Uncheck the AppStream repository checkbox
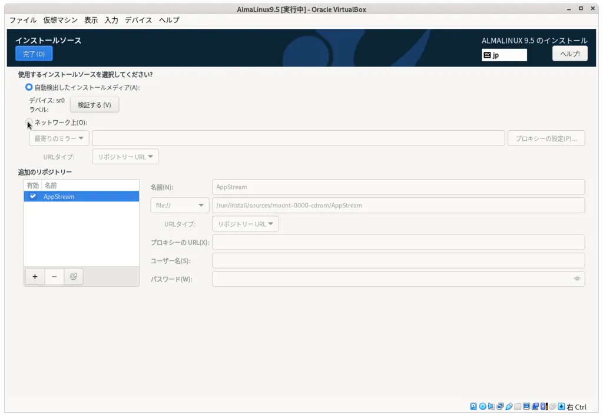 33,197
